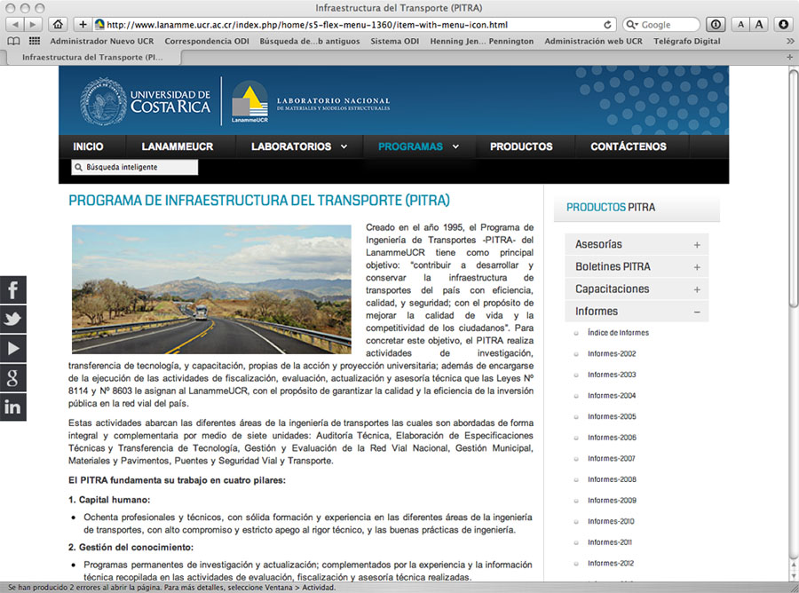Click the Búsqueda inteligente search box
This screenshot has width=799, height=593.
coord(135,167)
